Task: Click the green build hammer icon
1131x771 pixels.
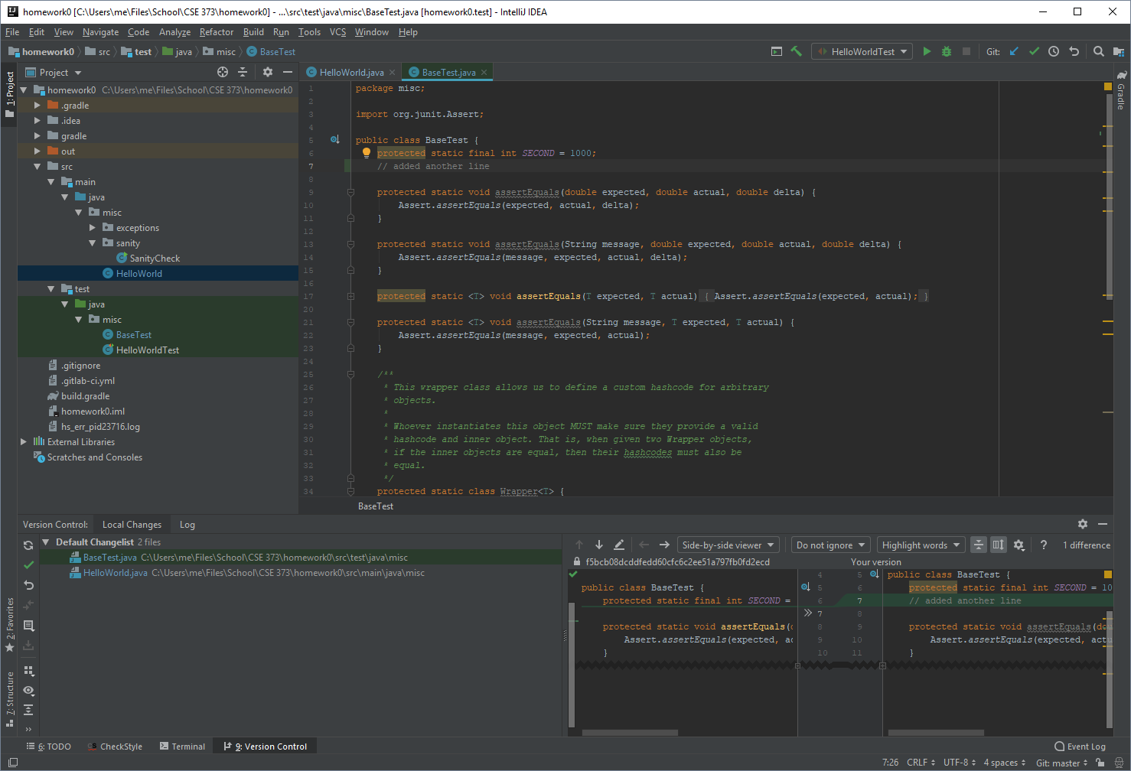Action: [797, 51]
